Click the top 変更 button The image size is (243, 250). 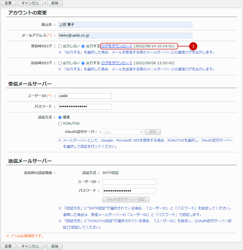pos(8,3)
